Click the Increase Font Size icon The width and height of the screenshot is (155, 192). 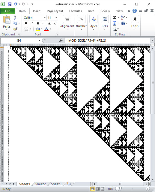point(49,23)
